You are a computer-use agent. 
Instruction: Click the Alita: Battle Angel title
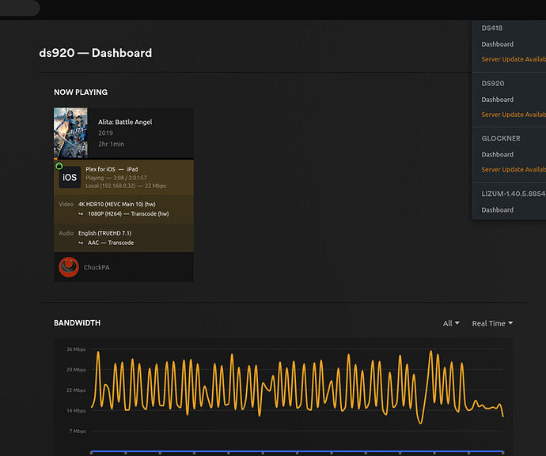[x=125, y=122]
